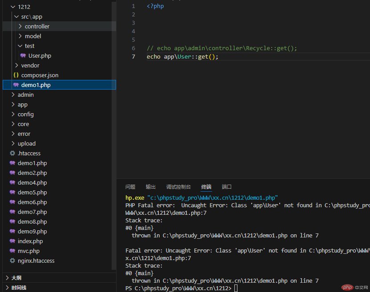370x292 pixels.
Task: Expand the config folder chevron
Action: pyautogui.click(x=13, y=114)
